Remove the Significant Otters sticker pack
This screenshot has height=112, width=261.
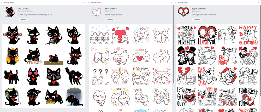point(197,19)
